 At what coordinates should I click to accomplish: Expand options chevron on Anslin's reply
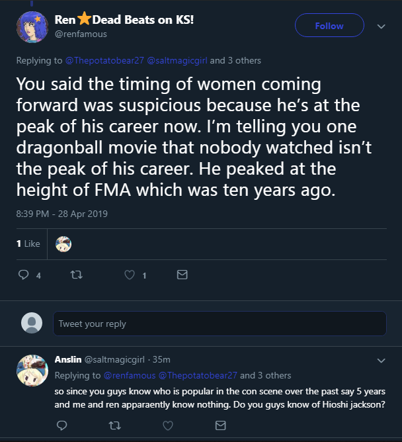[381, 361]
